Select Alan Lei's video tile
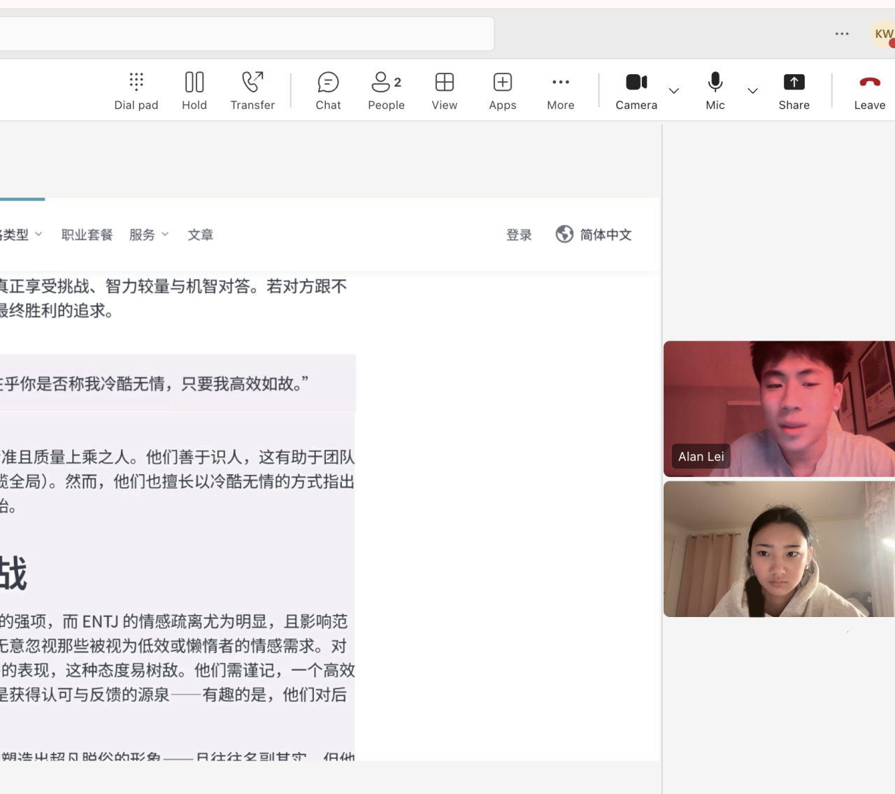The width and height of the screenshot is (895, 794). (778, 409)
